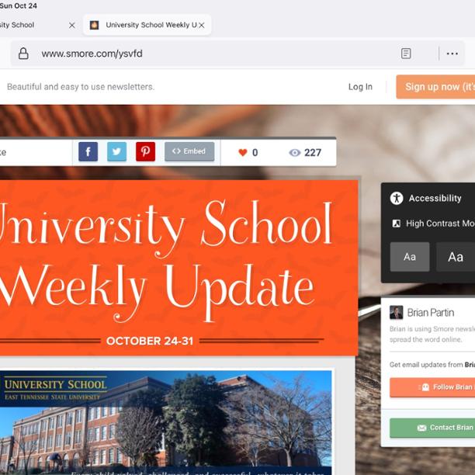The height and width of the screenshot is (475, 475).
Task: Switch to University School Weekly Update tab
Action: pyautogui.click(x=144, y=25)
